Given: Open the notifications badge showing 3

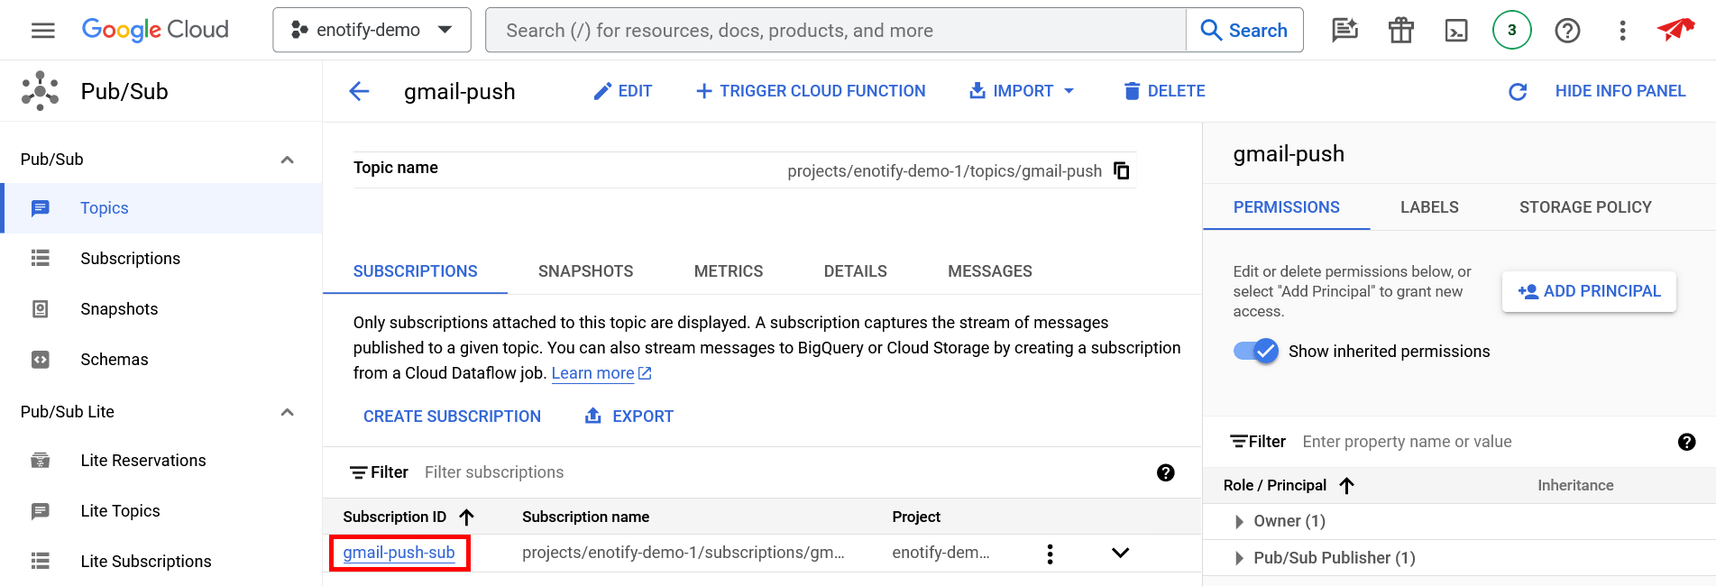Looking at the screenshot, I should click(x=1511, y=31).
